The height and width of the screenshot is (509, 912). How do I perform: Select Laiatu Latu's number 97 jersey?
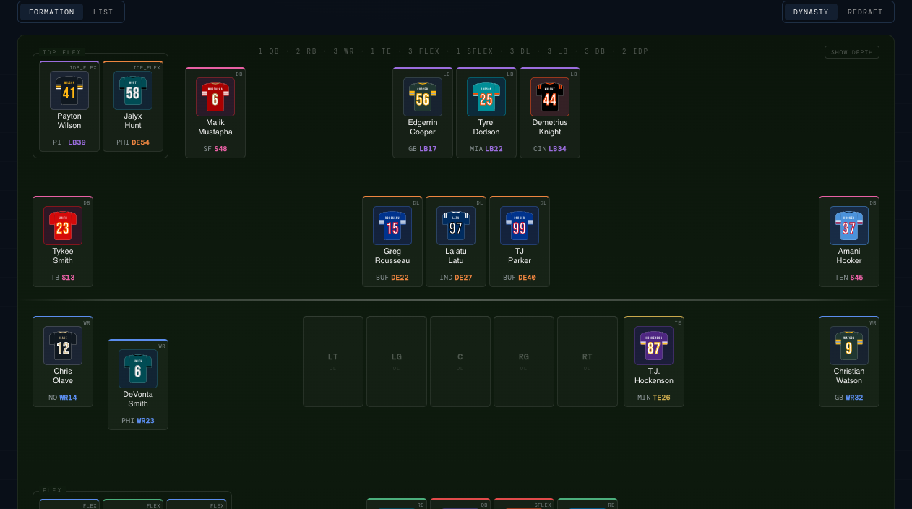pyautogui.click(x=456, y=226)
